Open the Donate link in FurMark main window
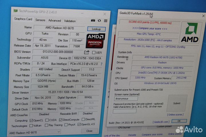The height and width of the screenshot is (137, 206). 132,135
